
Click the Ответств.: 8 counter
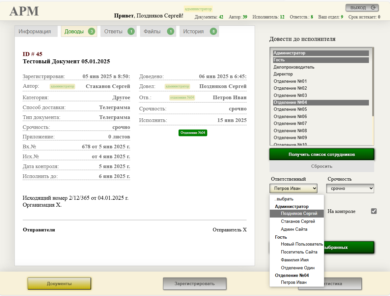(301, 17)
